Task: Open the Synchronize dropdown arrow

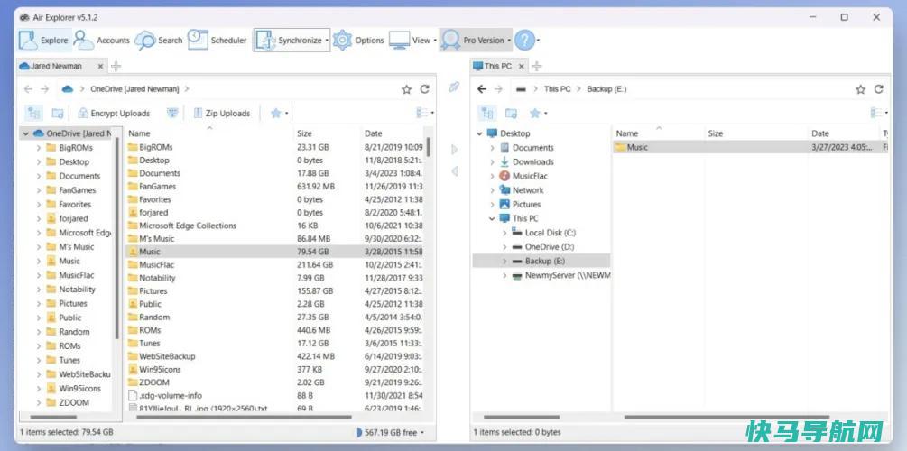Action: (327, 41)
